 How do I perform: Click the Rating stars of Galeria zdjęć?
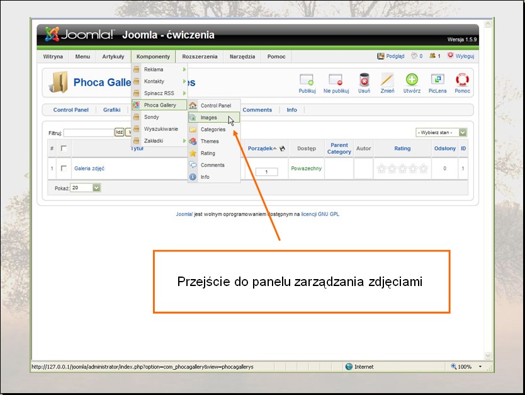click(402, 169)
